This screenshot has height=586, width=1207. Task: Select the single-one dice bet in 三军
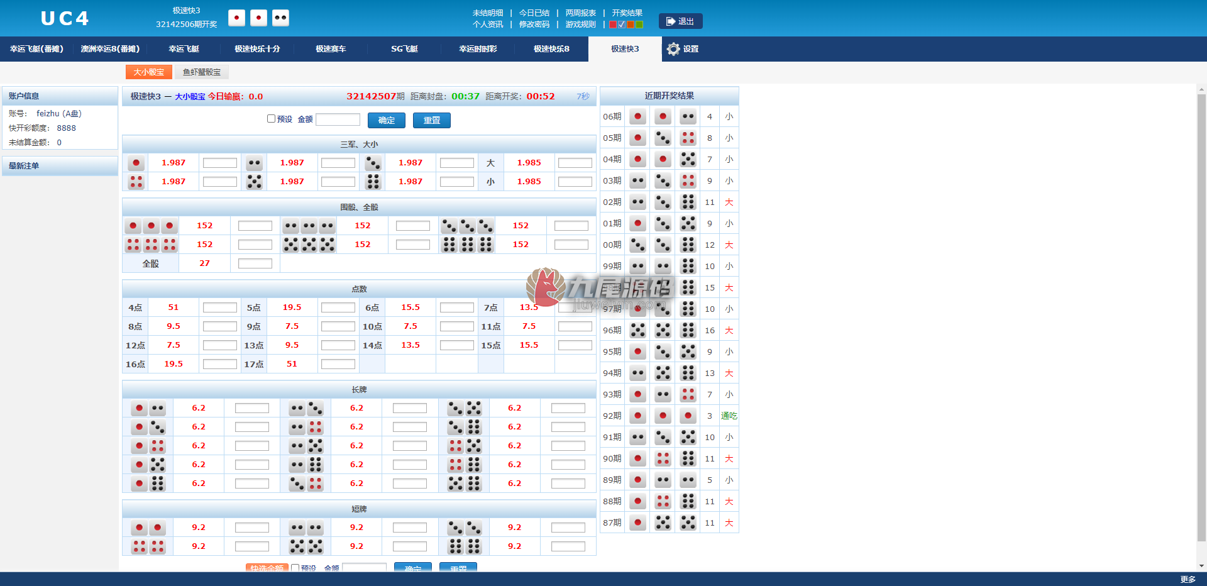coord(136,163)
